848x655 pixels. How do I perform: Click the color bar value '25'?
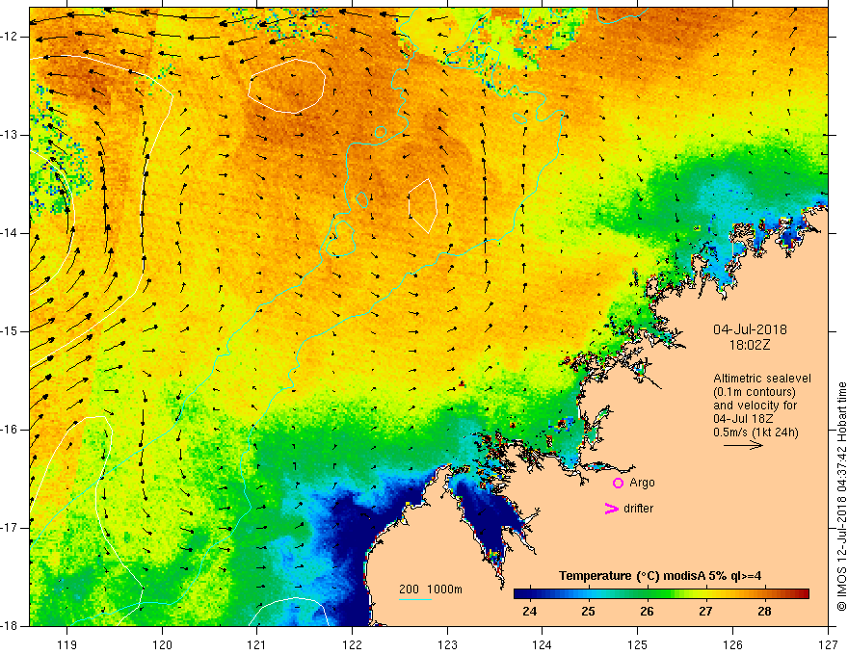click(589, 612)
